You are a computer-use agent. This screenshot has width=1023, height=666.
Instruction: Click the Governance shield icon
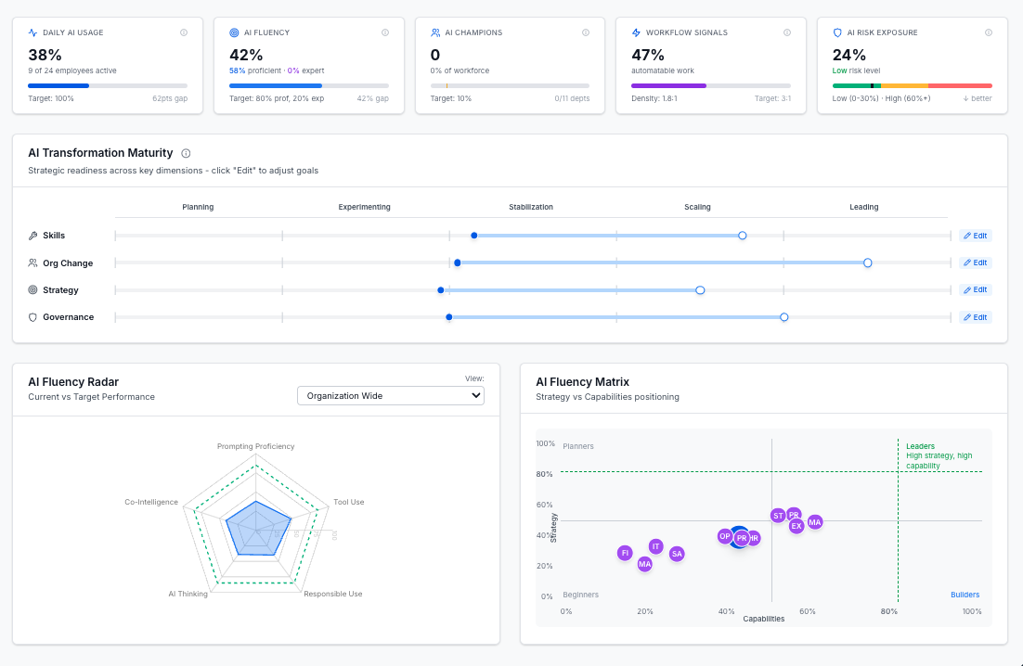coord(32,317)
